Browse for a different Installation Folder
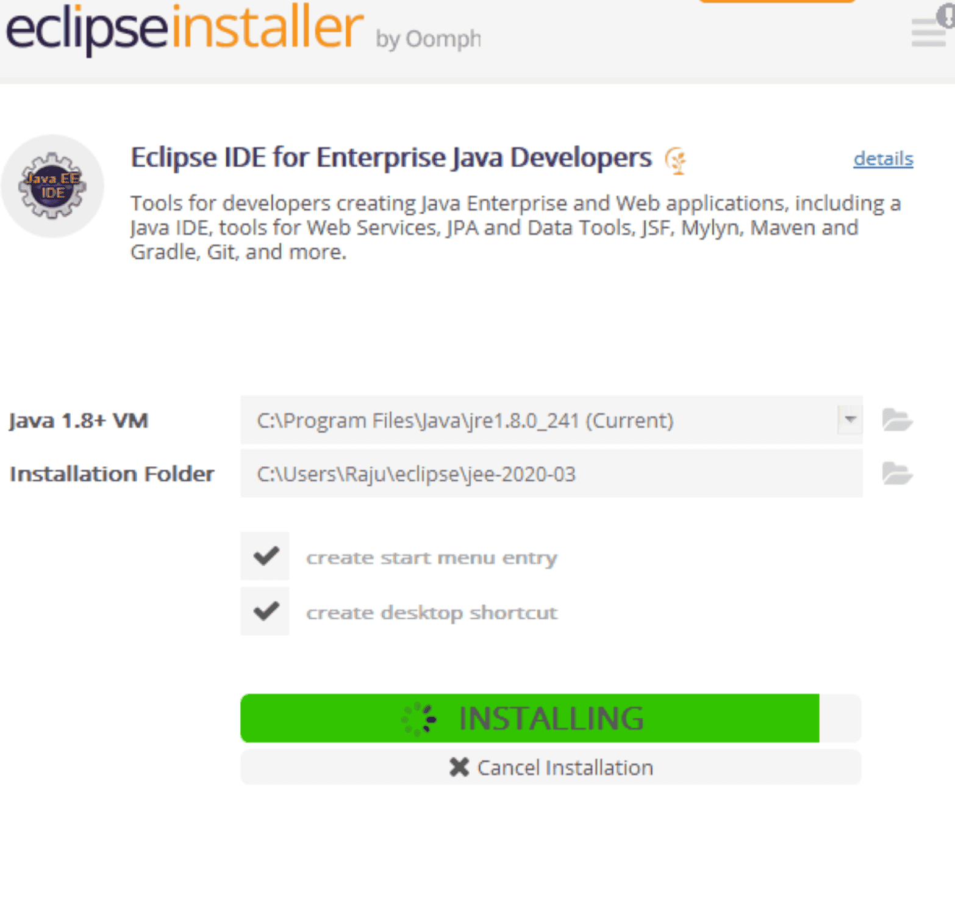Screen dimensions: 955x897 897,474
